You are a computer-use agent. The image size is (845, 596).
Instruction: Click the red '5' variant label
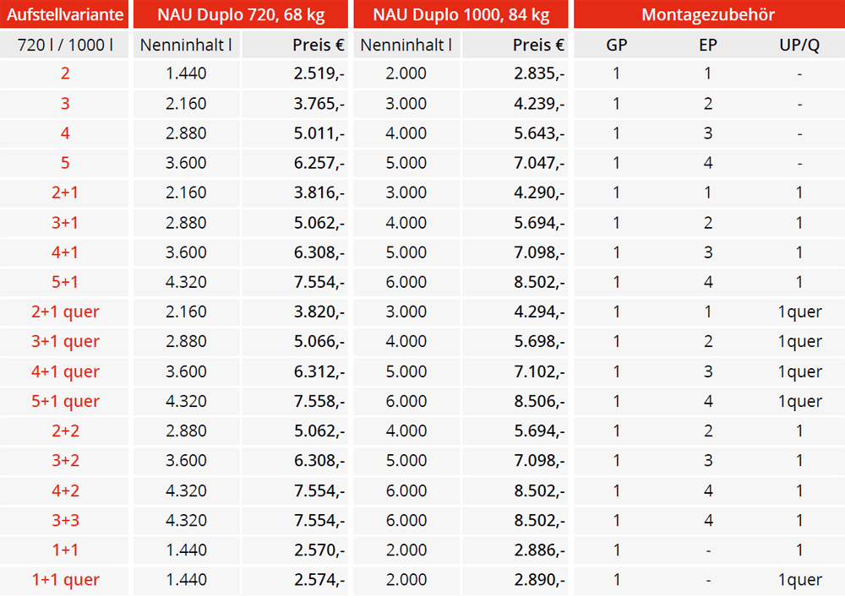65,163
